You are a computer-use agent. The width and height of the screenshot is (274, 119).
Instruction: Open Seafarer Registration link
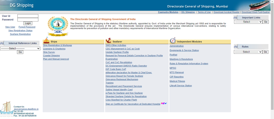pyautogui.click(x=20, y=34)
